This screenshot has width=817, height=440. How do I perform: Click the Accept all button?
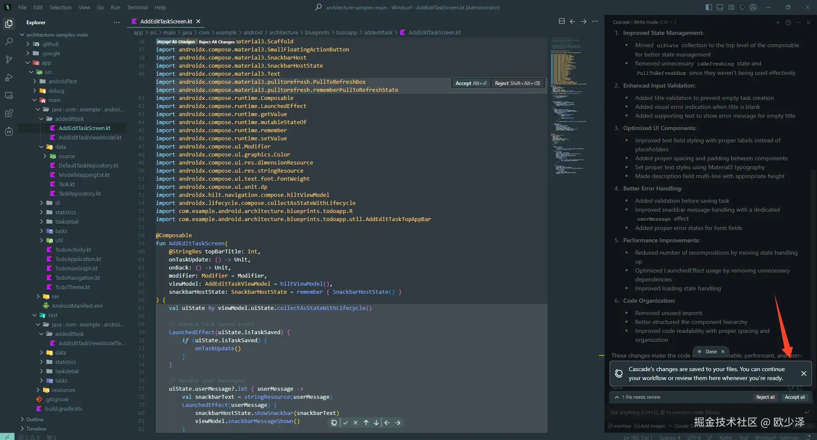point(794,397)
